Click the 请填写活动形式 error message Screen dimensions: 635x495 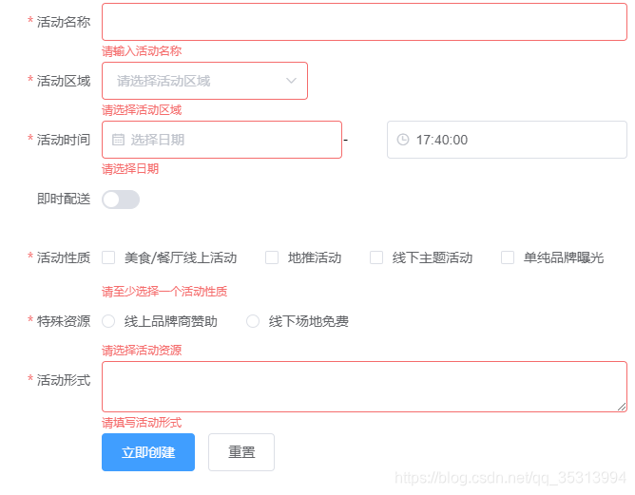(142, 423)
